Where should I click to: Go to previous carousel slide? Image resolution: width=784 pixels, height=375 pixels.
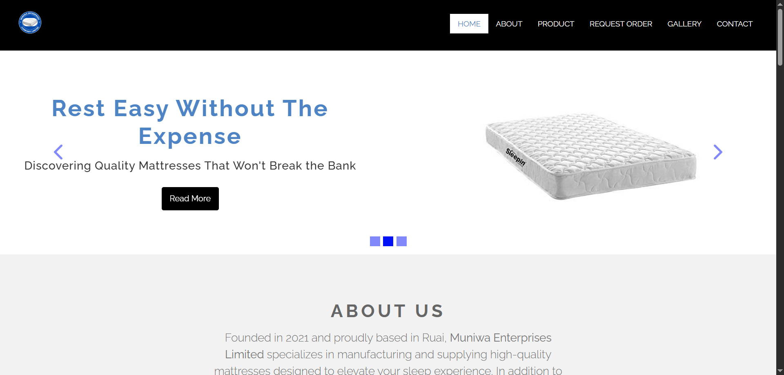pos(58,152)
